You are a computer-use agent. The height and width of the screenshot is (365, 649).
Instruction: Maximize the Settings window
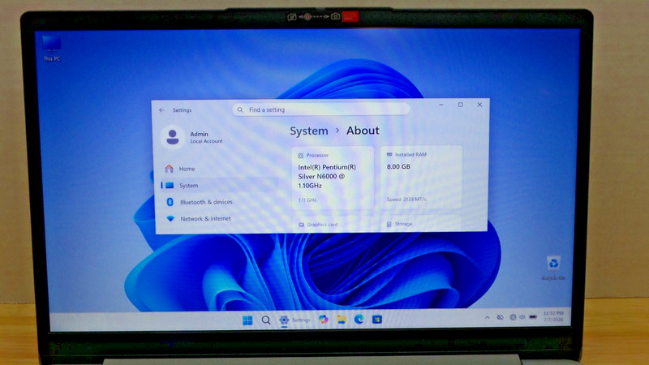tap(460, 105)
